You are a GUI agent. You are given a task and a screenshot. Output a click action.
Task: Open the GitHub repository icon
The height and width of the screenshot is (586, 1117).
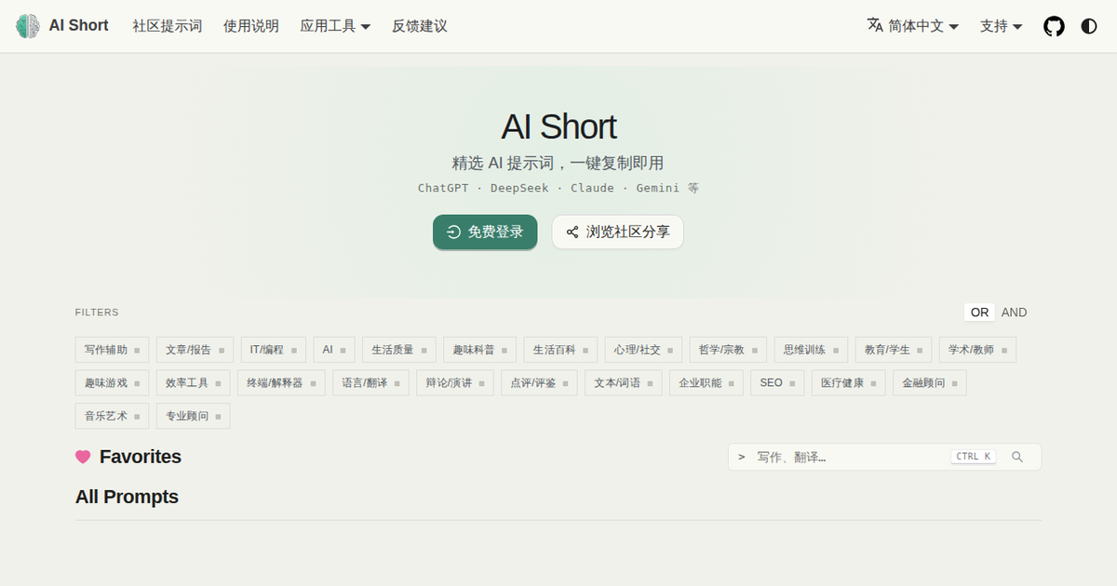[x=1054, y=26]
